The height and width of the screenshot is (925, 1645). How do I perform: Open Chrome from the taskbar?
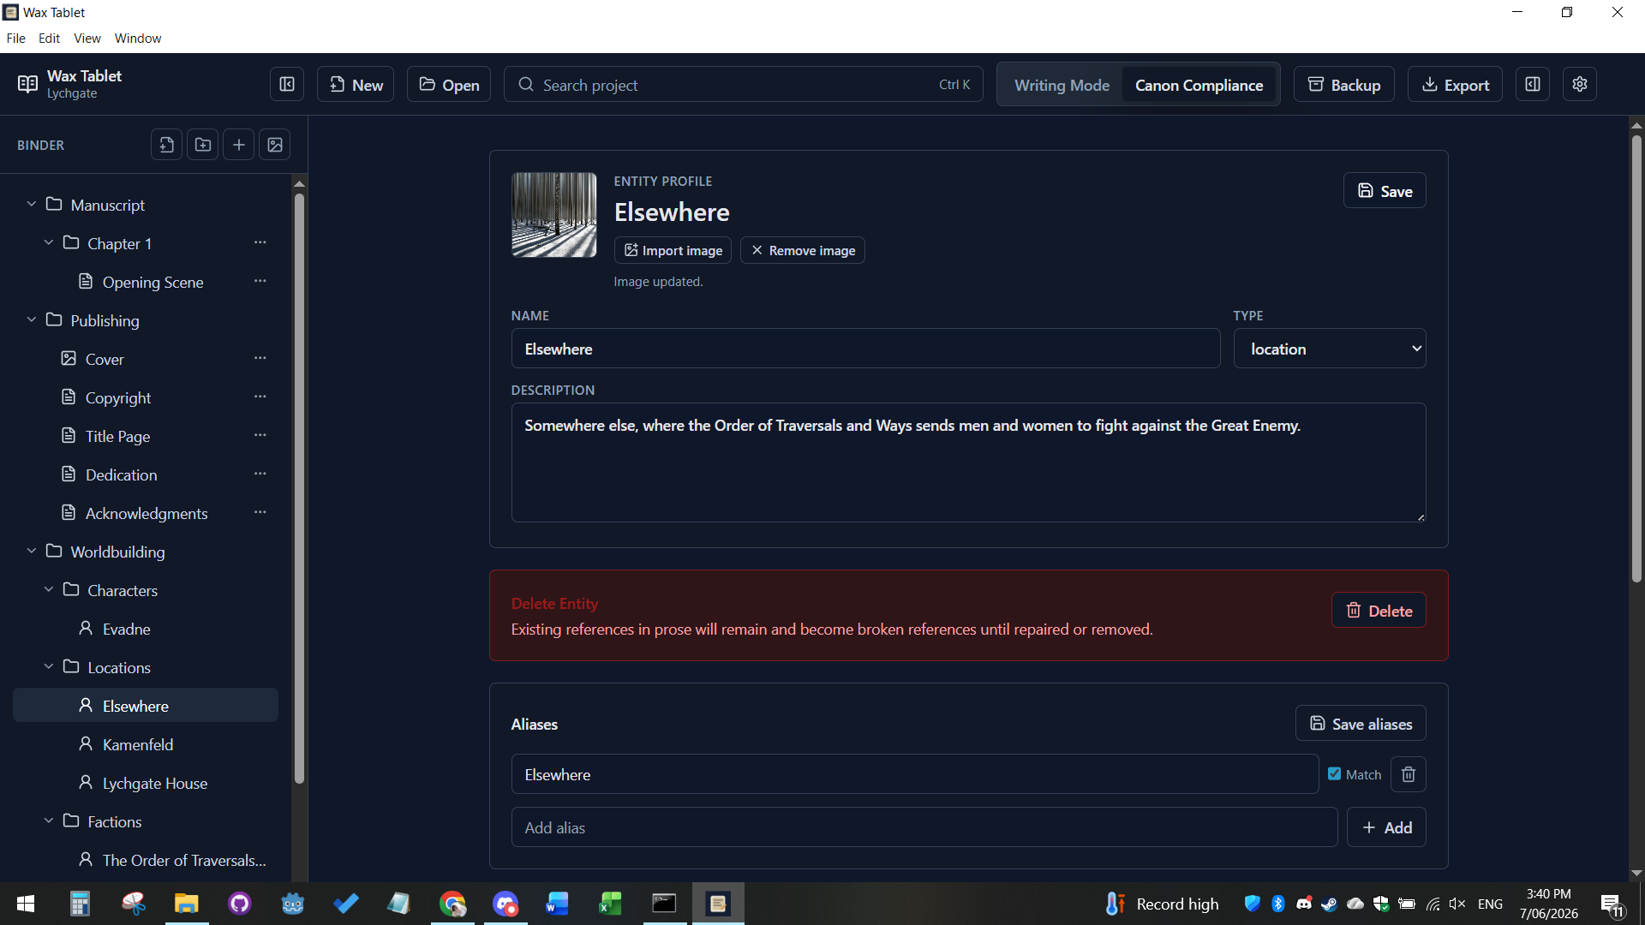452,904
